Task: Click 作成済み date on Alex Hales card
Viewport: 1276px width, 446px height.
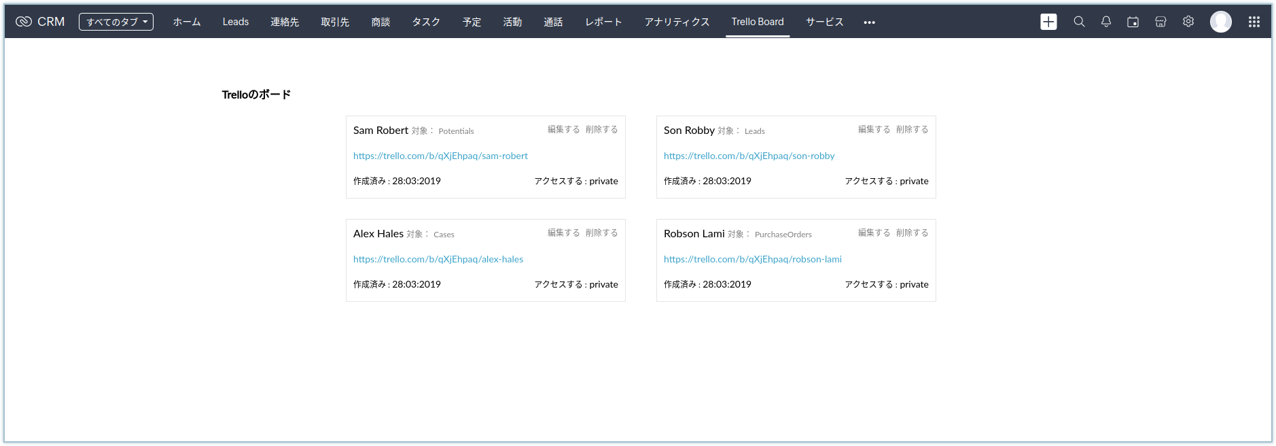Action: (397, 284)
